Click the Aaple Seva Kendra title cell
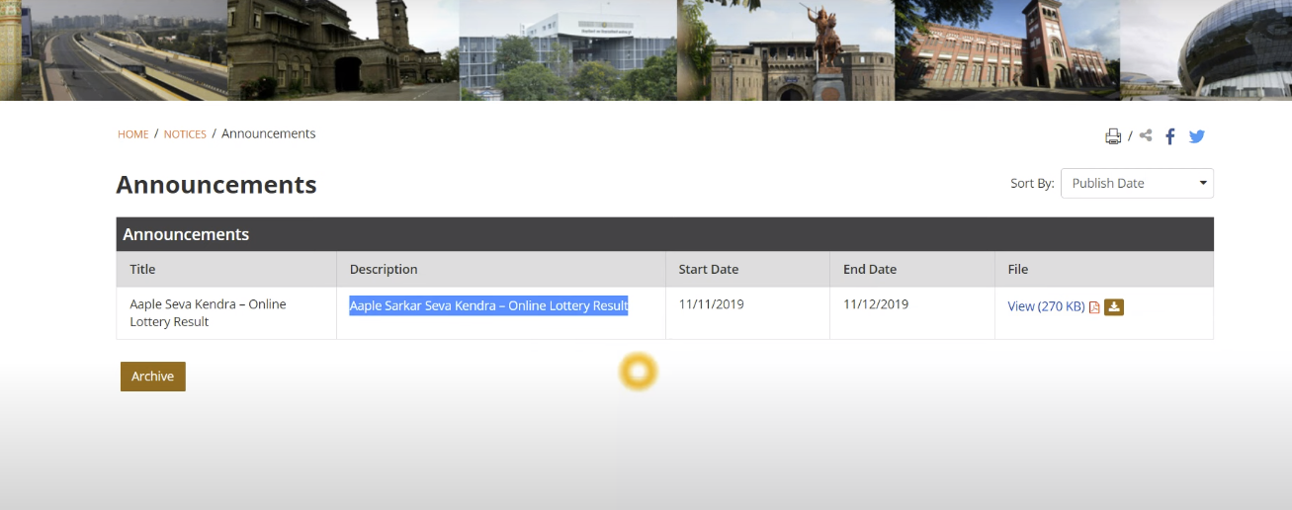The image size is (1292, 510). [208, 312]
